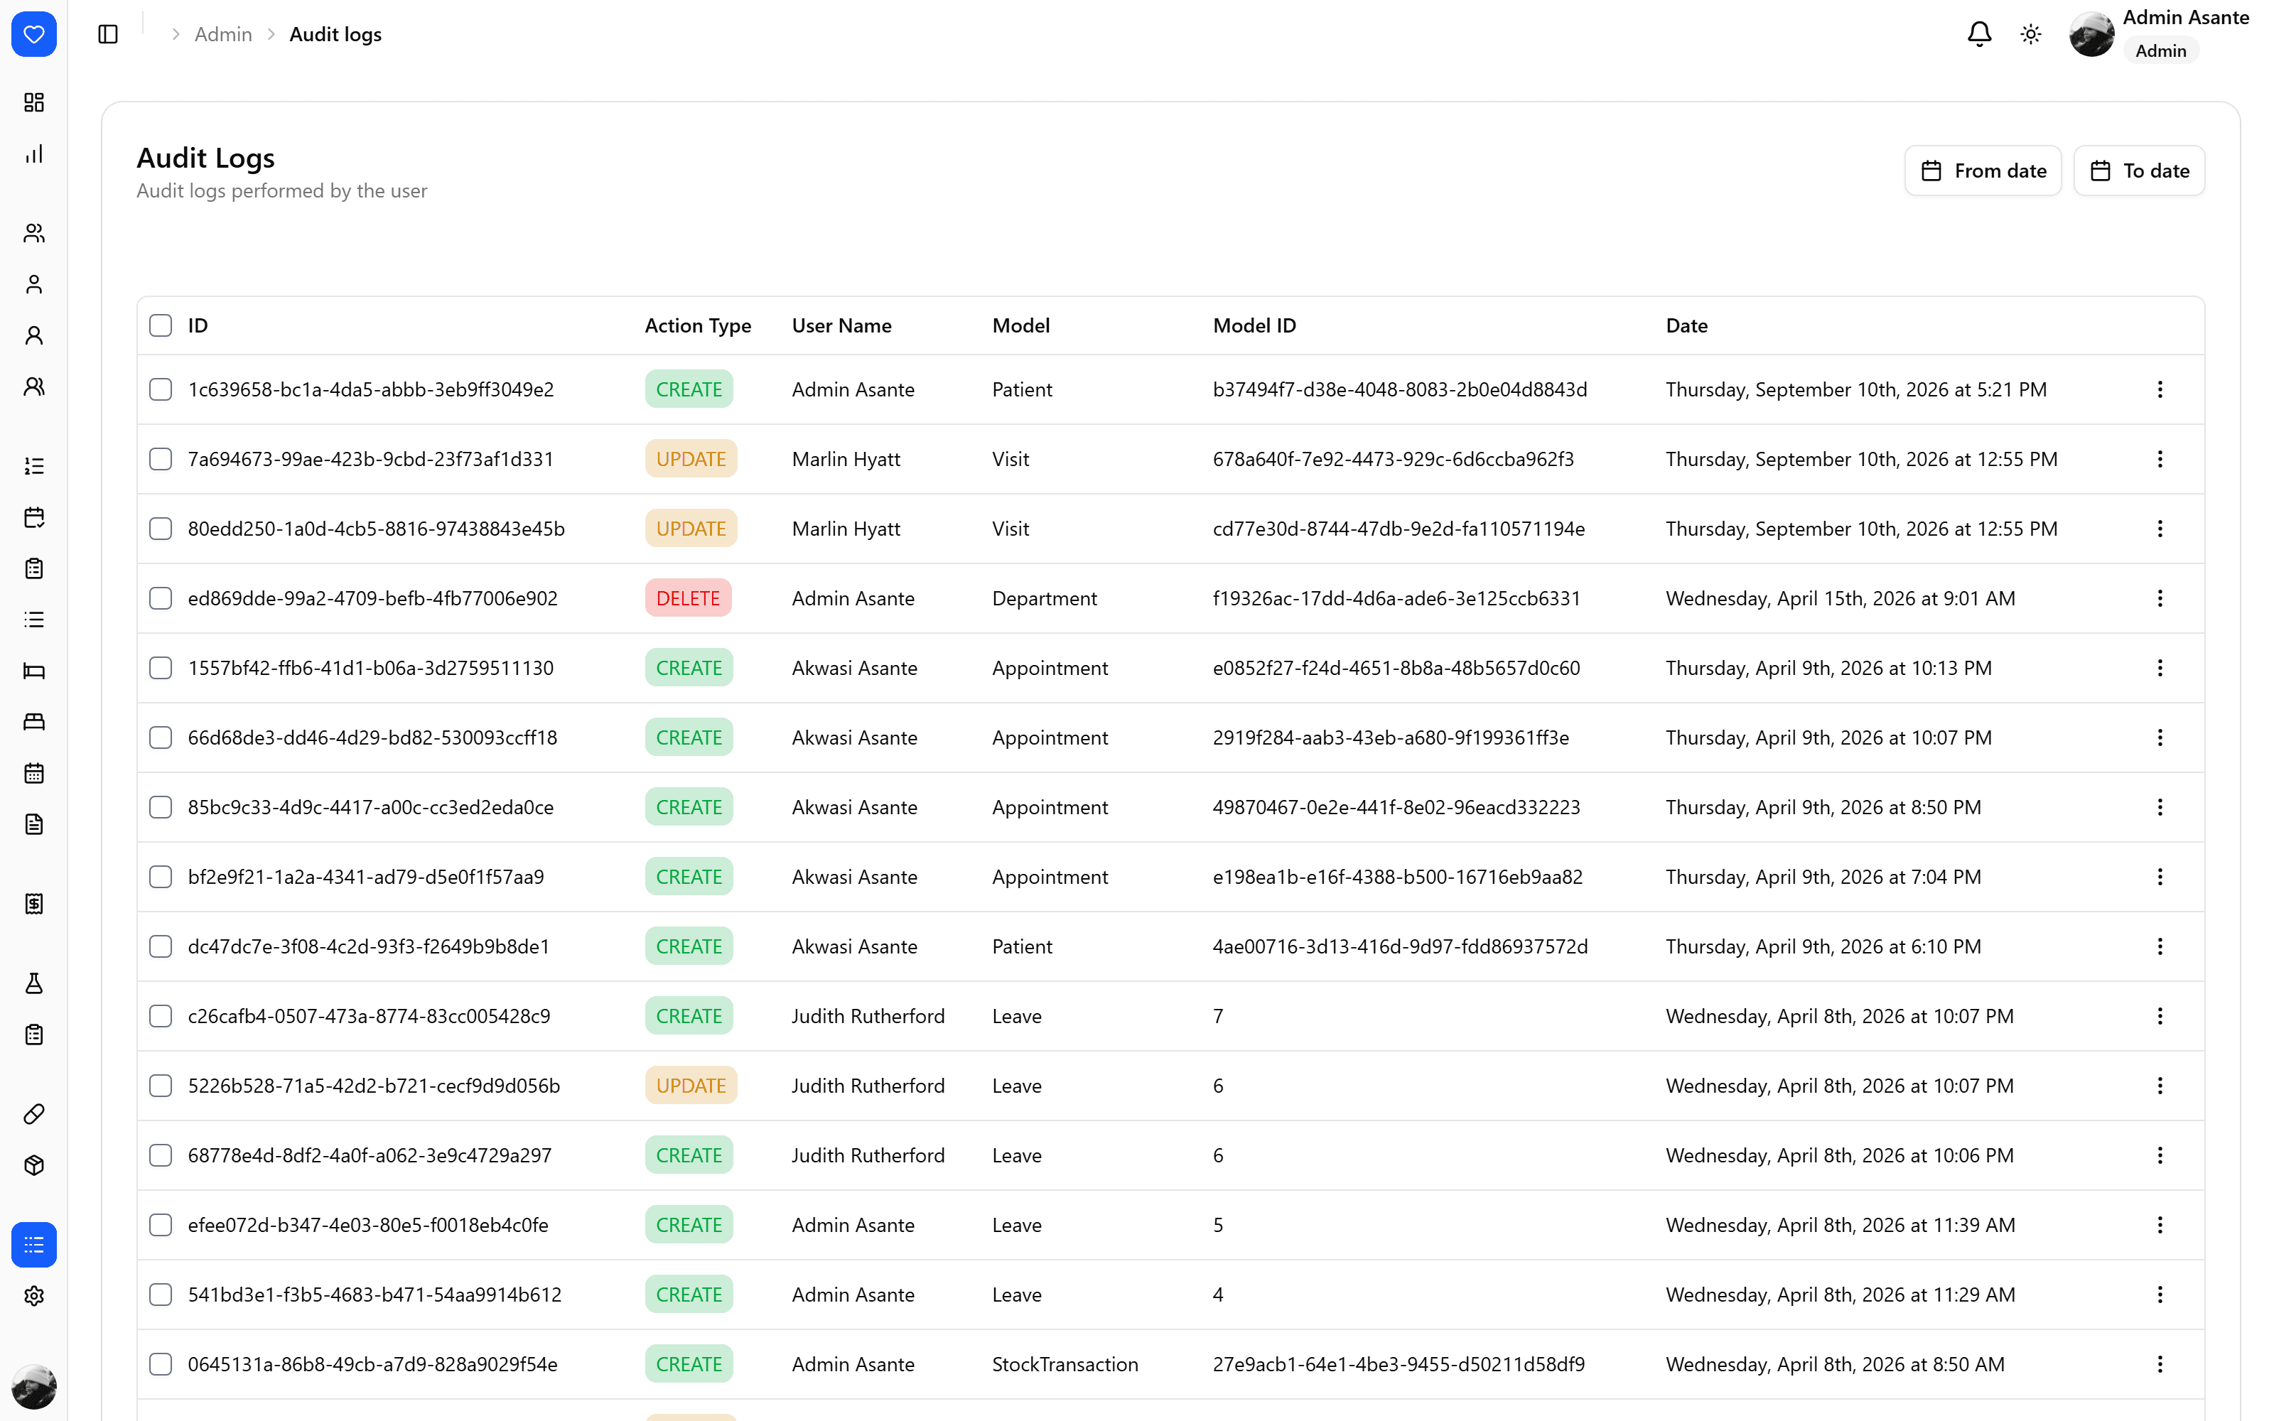Select the row 66d68de3-dd46 checkbox
This screenshot has width=2274, height=1421.
(161, 737)
